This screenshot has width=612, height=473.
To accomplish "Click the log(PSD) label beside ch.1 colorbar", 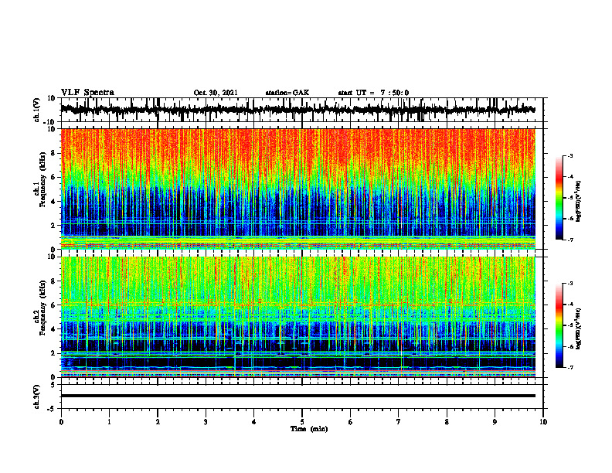I will (579, 201).
